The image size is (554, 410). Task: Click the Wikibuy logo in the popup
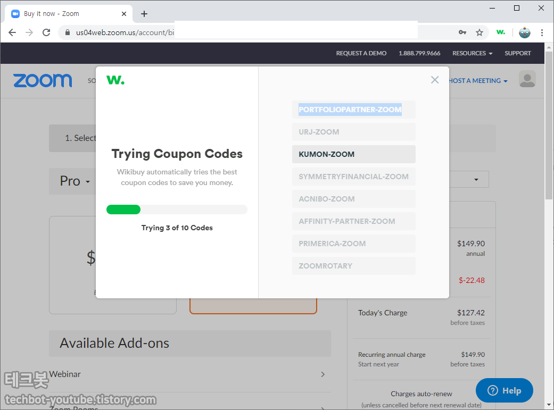click(x=115, y=80)
